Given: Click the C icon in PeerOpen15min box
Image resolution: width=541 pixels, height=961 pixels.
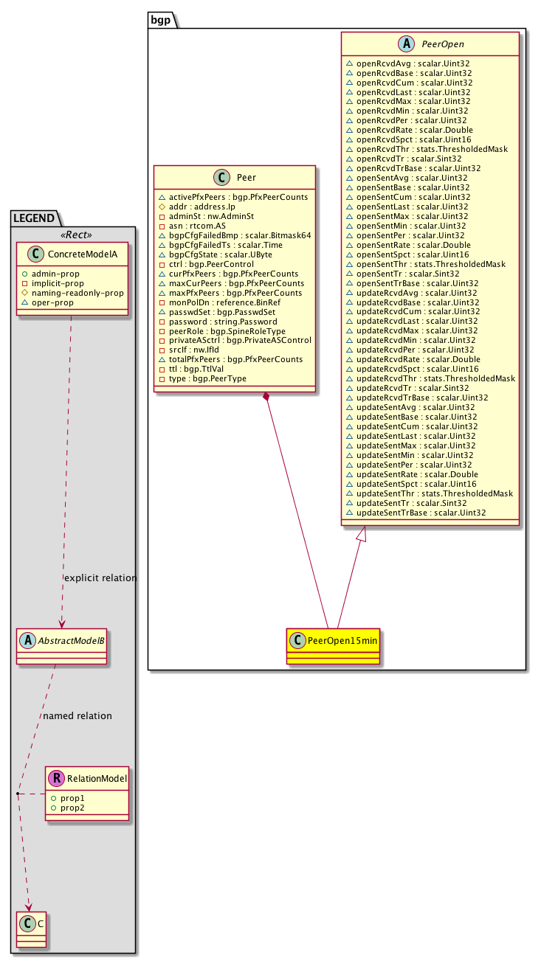Looking at the screenshot, I should pyautogui.click(x=297, y=639).
